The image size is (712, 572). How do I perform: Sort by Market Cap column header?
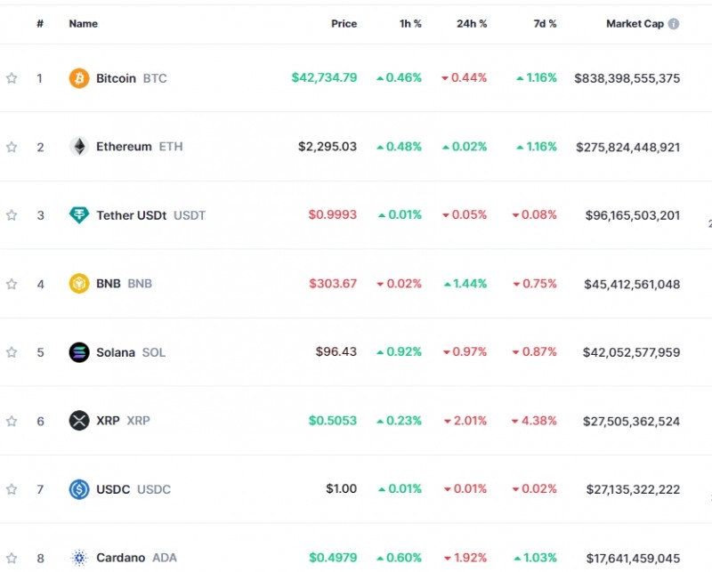[635, 24]
